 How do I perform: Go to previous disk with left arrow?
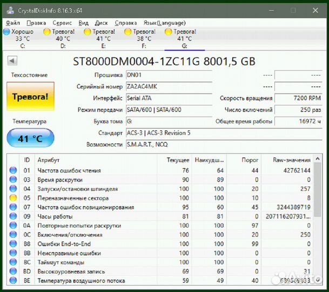pos(12,61)
